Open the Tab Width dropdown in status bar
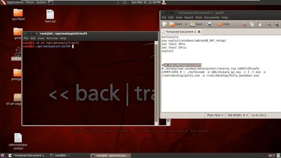Viewport: 281px width, 158px height. point(238,115)
